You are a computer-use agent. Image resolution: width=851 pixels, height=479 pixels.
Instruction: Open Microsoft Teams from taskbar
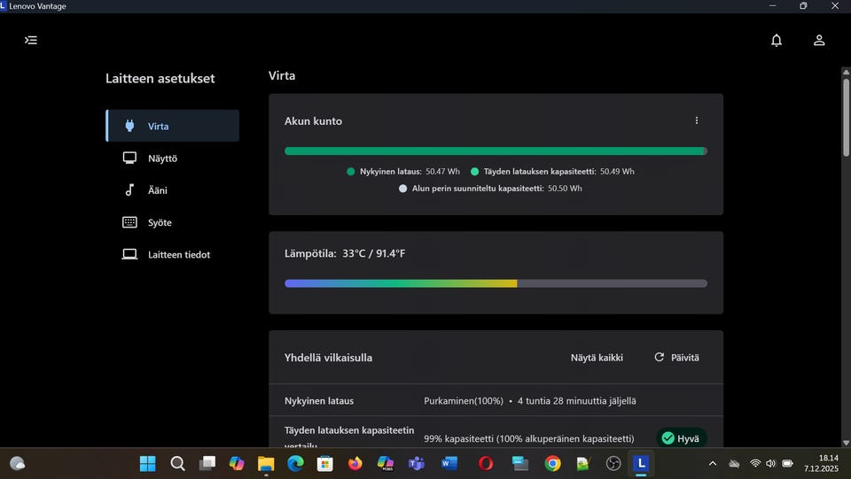[x=417, y=464]
